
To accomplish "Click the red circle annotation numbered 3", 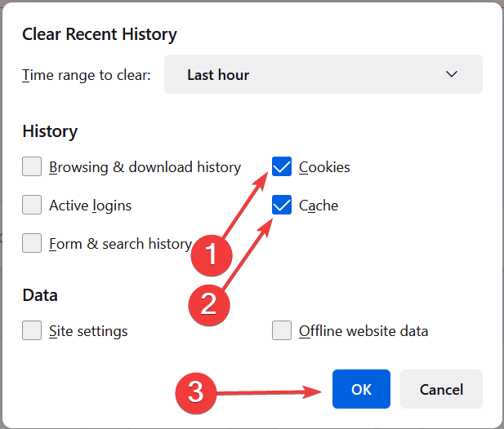I will [196, 393].
